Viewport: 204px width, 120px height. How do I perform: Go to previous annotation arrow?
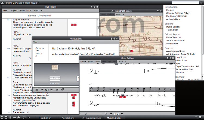pos(42,90)
